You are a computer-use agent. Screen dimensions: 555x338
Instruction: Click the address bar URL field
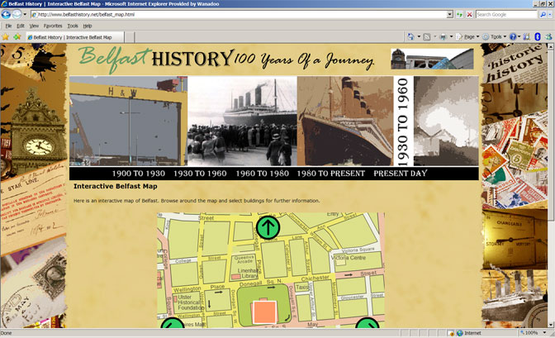239,15
